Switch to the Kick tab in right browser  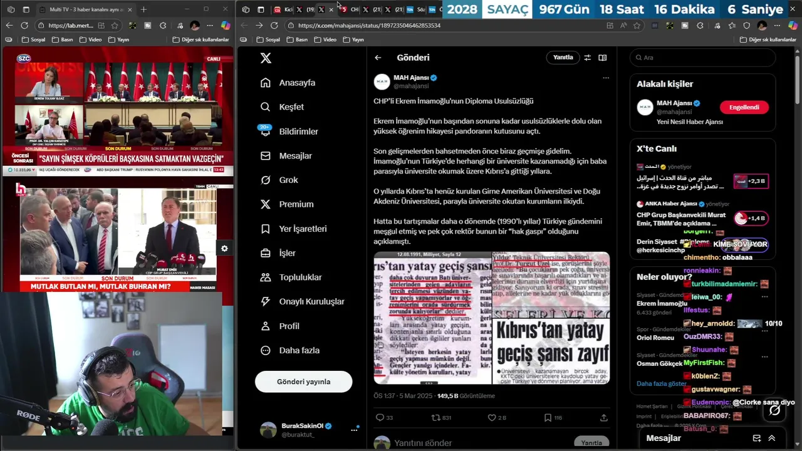(x=284, y=9)
